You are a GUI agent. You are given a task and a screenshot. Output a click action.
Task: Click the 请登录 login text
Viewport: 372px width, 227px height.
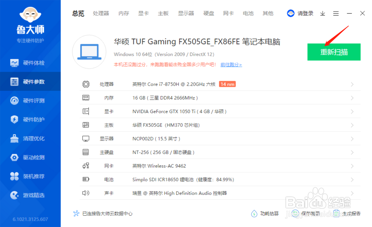tap(305, 13)
